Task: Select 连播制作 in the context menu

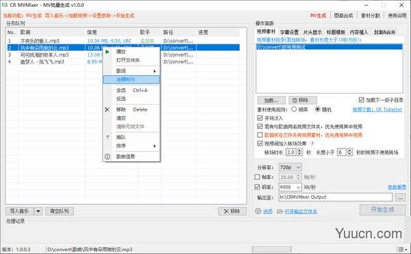Action: [131, 79]
